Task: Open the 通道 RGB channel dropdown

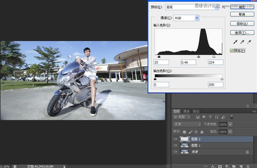Action: [x=197, y=18]
